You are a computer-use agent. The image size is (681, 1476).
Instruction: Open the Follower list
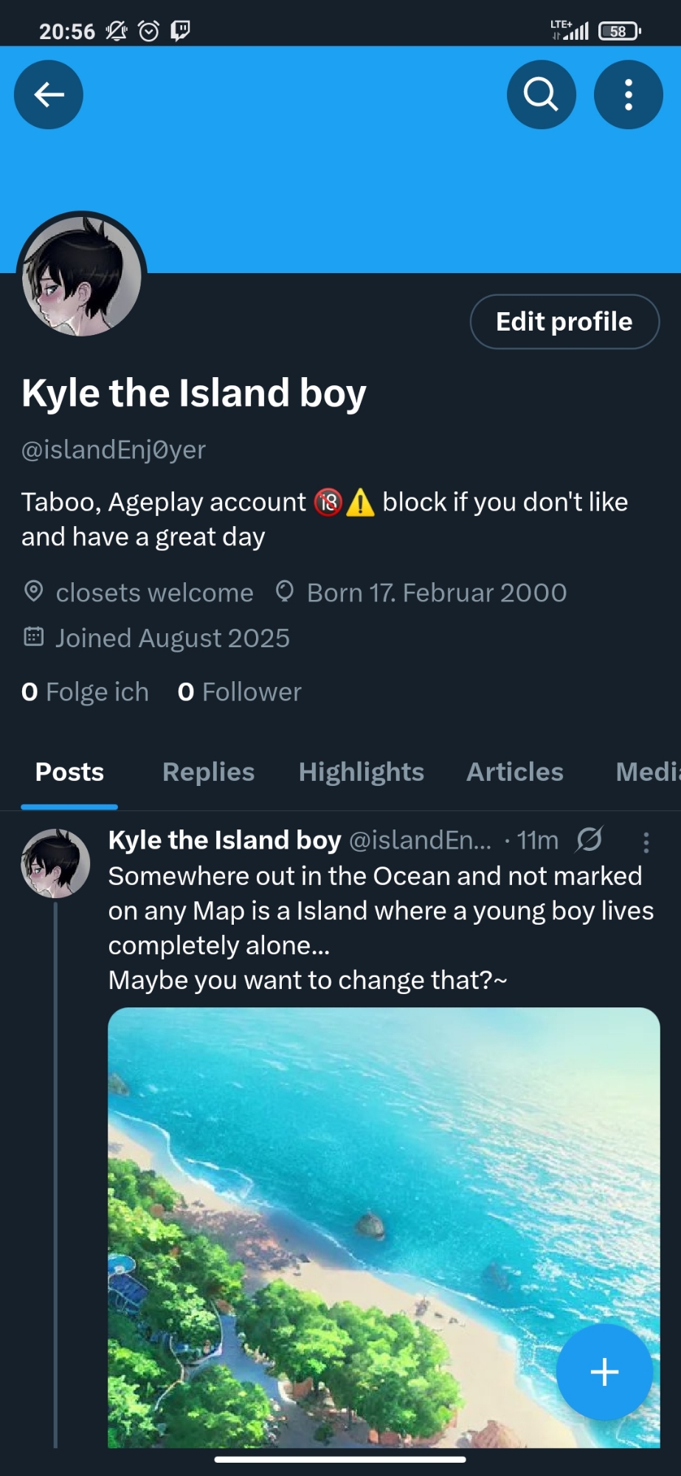click(240, 692)
